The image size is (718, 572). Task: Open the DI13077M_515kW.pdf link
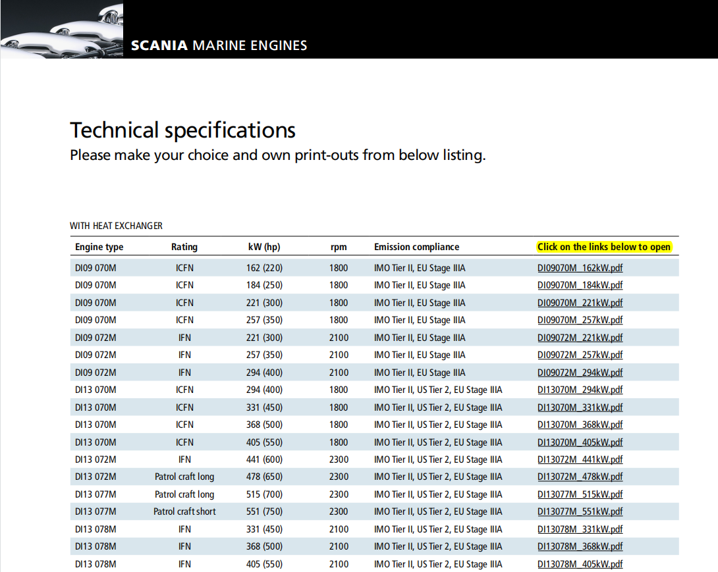[x=580, y=494]
